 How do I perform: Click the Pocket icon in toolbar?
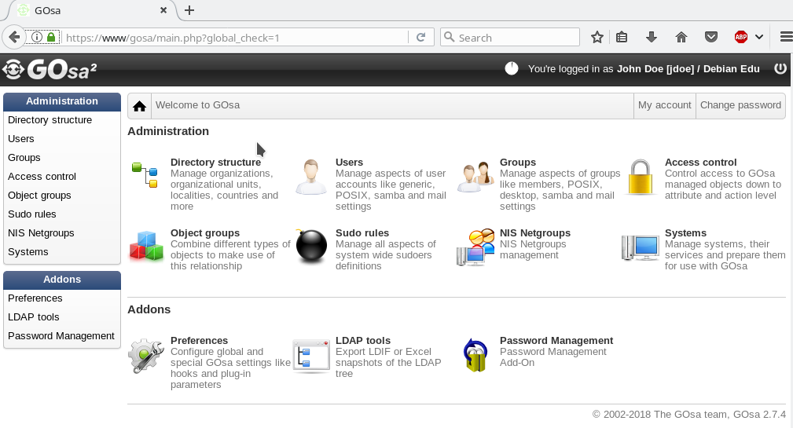711,37
